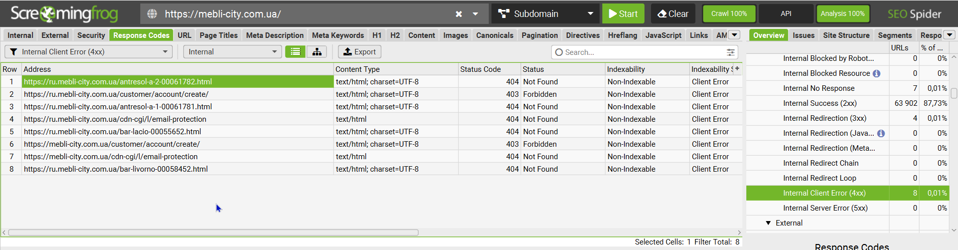Select the Internal Success (2xx) row
Viewport: 958px width, 250px height.
click(x=820, y=103)
